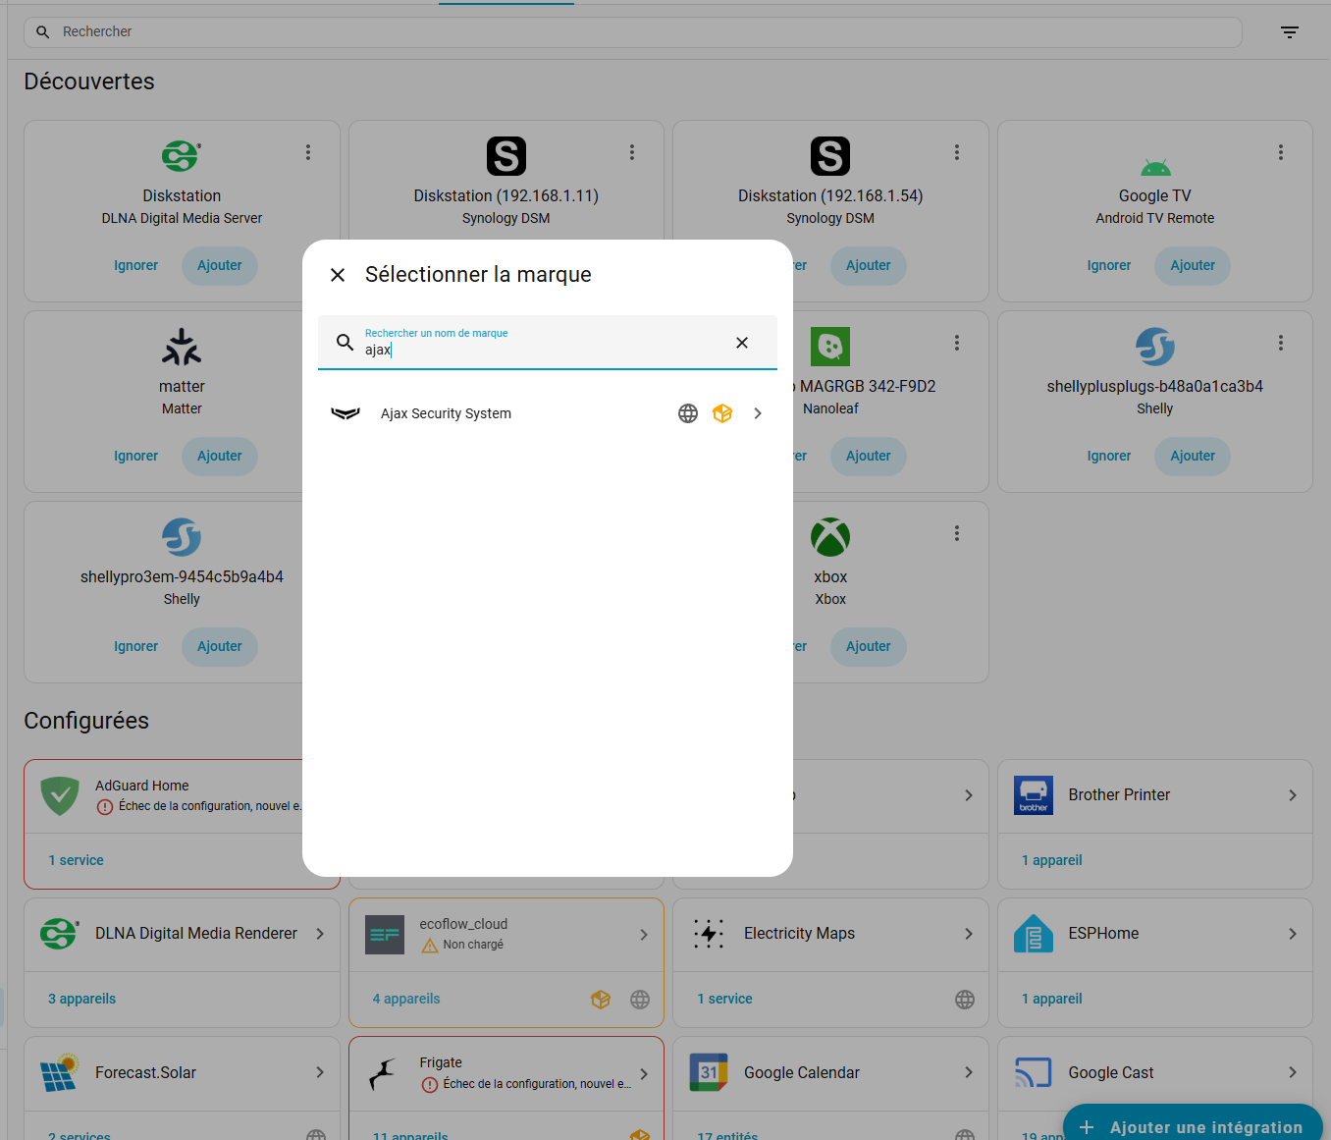This screenshot has width=1331, height=1140.
Task: Expand the Ajax Security System entry
Action: [757, 413]
